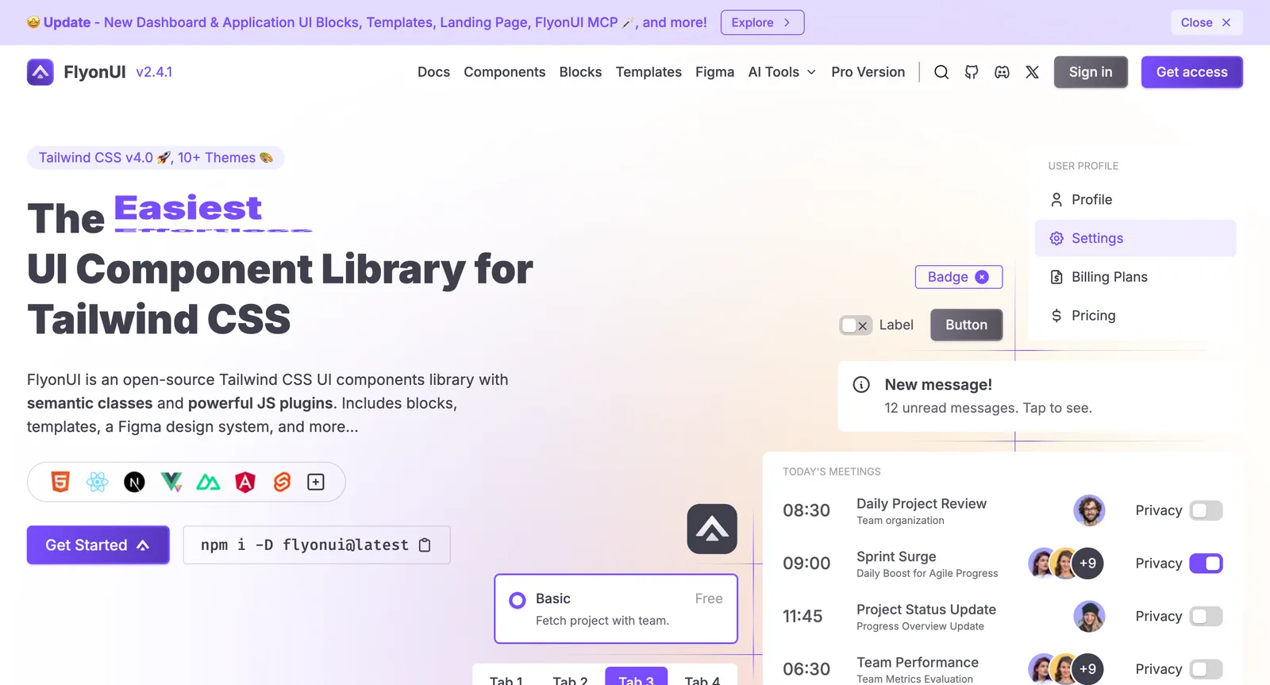Click the Get Started button

[x=98, y=545]
